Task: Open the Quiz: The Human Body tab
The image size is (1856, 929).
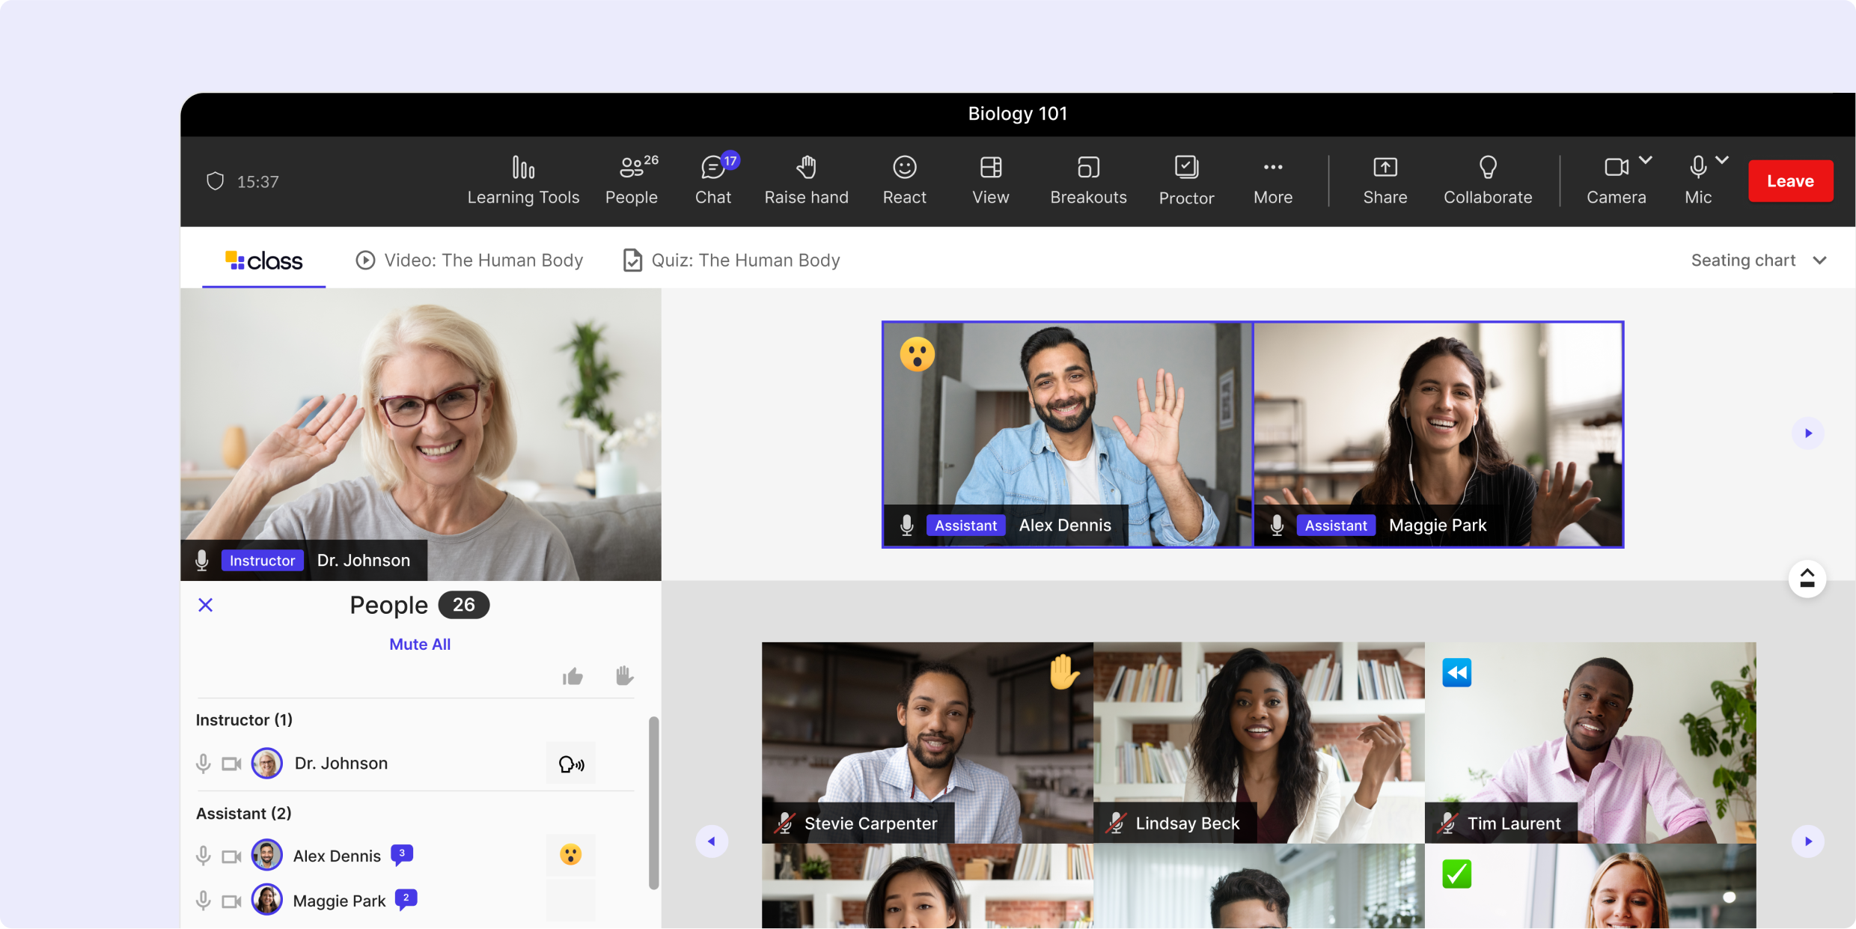Action: pos(745,260)
